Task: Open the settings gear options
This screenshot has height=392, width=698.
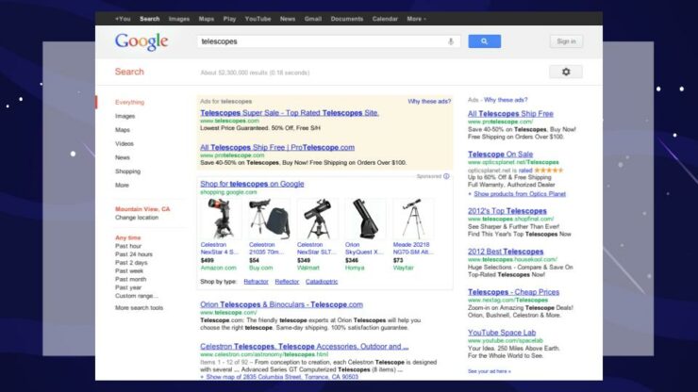Action: [566, 72]
